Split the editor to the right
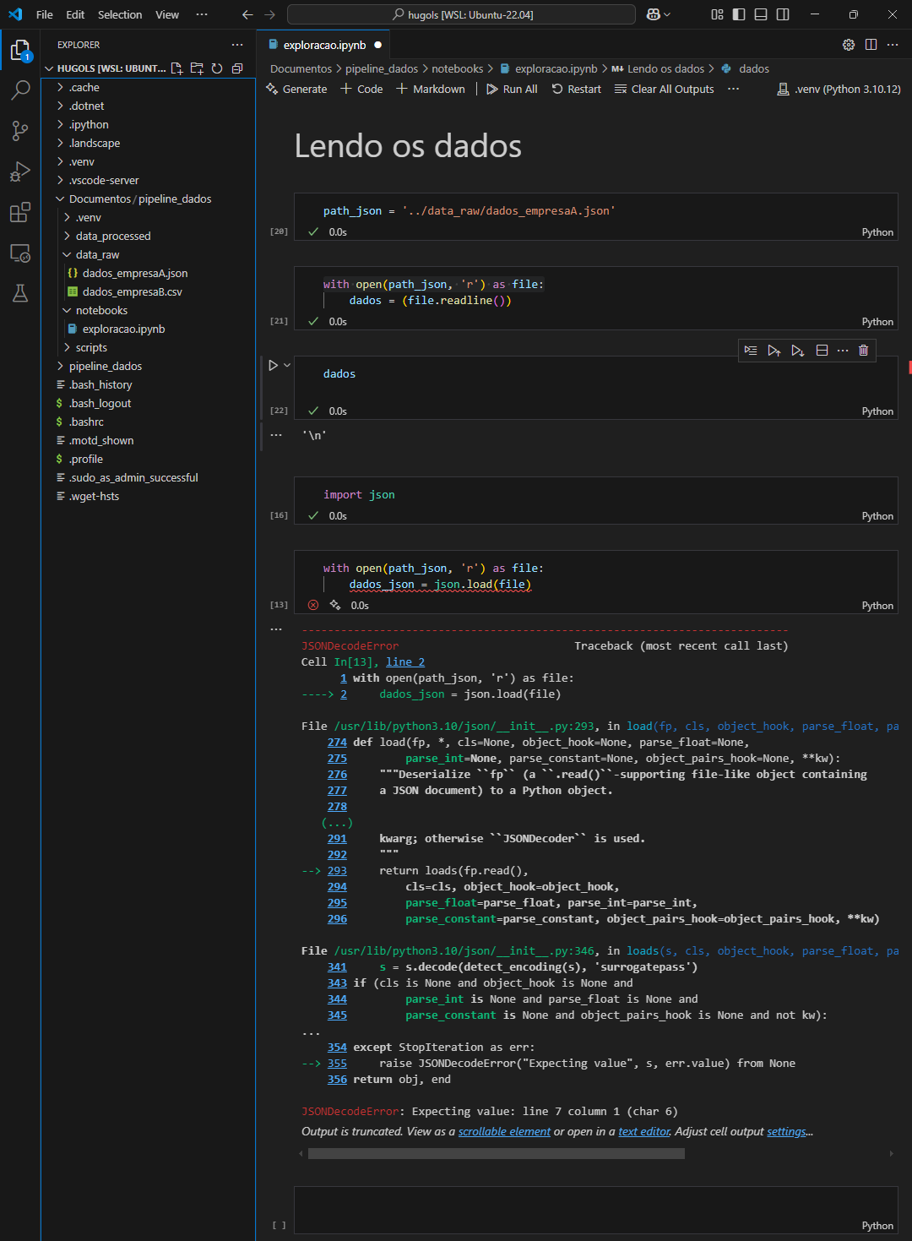 pos(871,45)
